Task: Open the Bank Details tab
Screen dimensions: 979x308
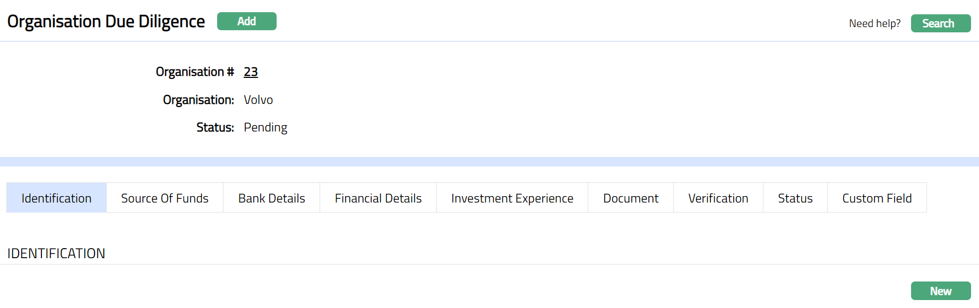Action: tap(271, 198)
